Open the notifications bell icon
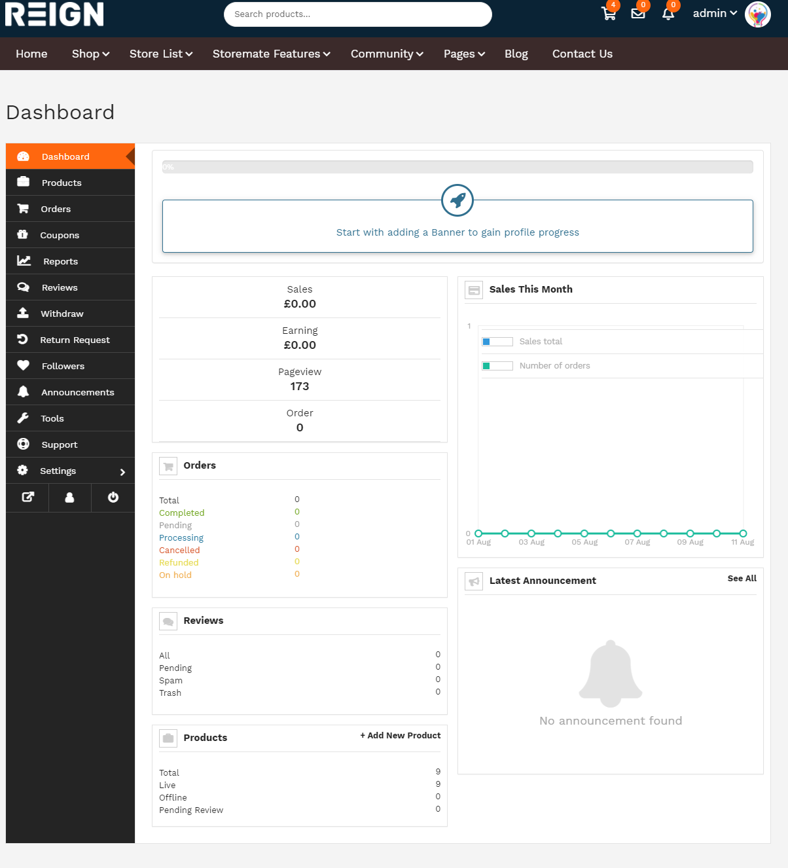This screenshot has height=868, width=788. click(x=668, y=14)
